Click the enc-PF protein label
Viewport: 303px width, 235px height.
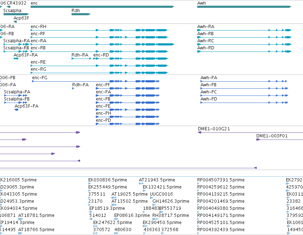point(103,85)
